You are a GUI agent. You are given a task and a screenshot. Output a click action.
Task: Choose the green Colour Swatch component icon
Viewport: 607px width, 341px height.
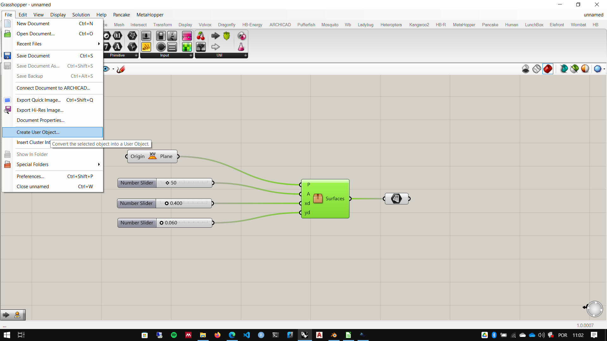[187, 47]
